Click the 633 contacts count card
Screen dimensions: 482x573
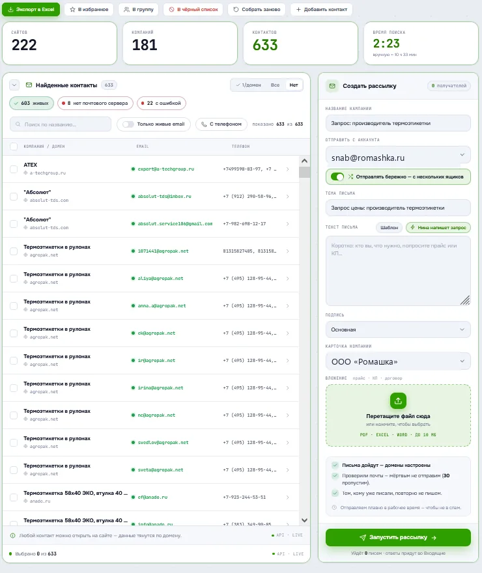300,44
